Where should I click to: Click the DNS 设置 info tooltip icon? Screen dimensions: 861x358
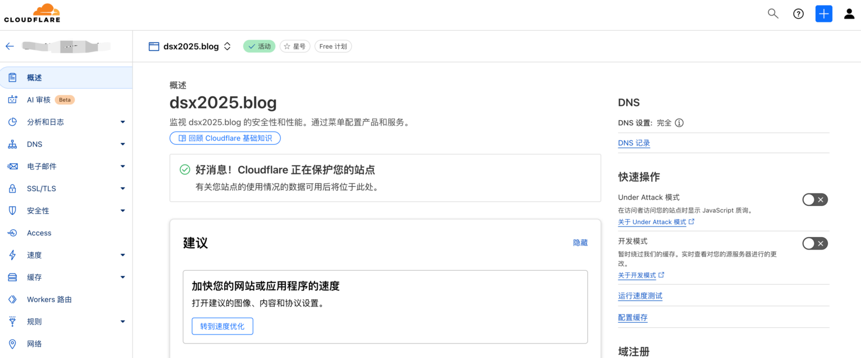coord(679,123)
